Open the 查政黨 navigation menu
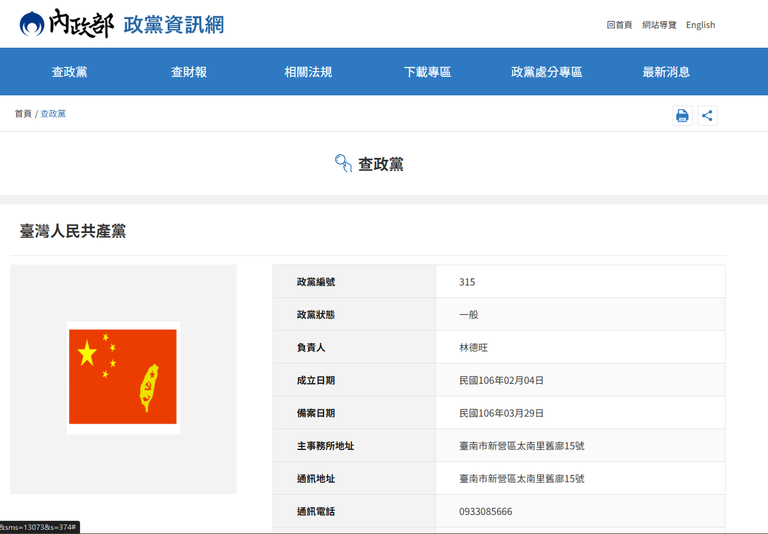 pos(69,72)
